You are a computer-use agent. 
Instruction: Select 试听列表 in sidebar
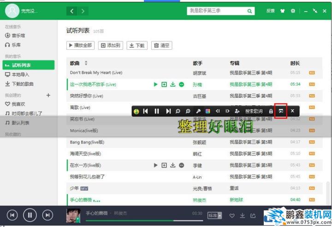pos(29,65)
